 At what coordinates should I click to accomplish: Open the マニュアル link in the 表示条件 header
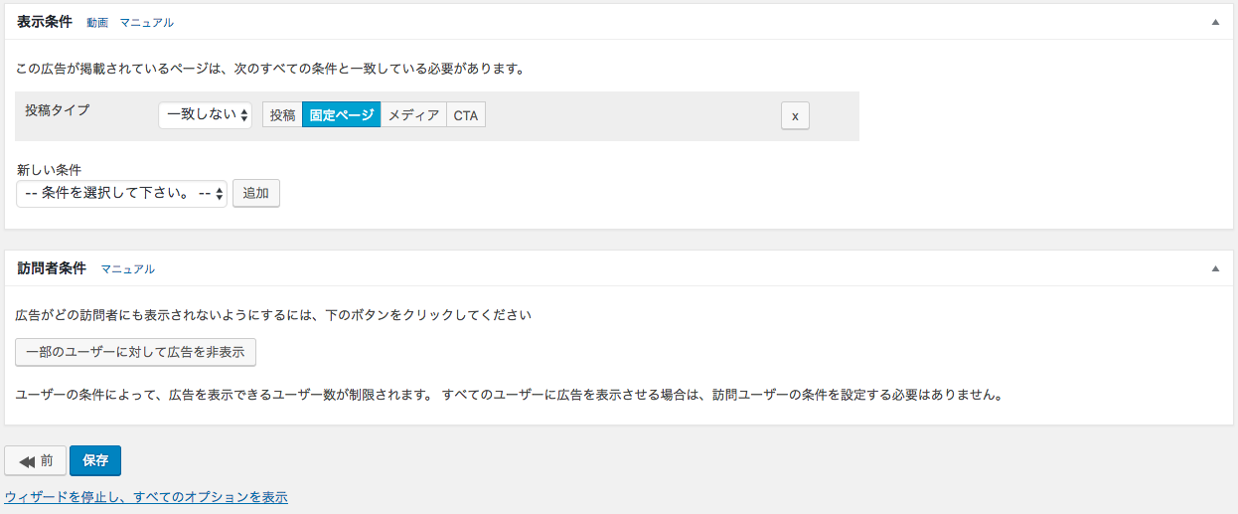click(x=147, y=22)
